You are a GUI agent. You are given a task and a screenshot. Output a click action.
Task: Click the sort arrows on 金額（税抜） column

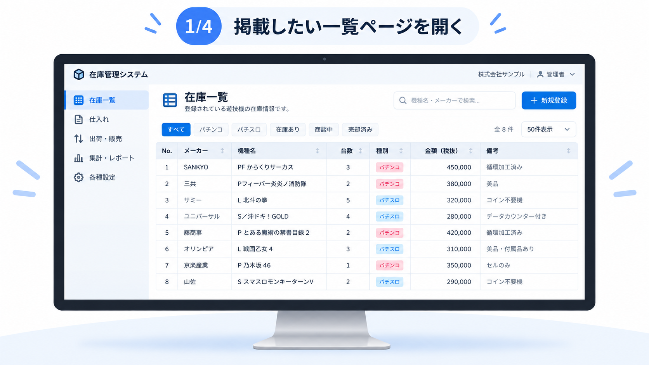click(x=471, y=151)
